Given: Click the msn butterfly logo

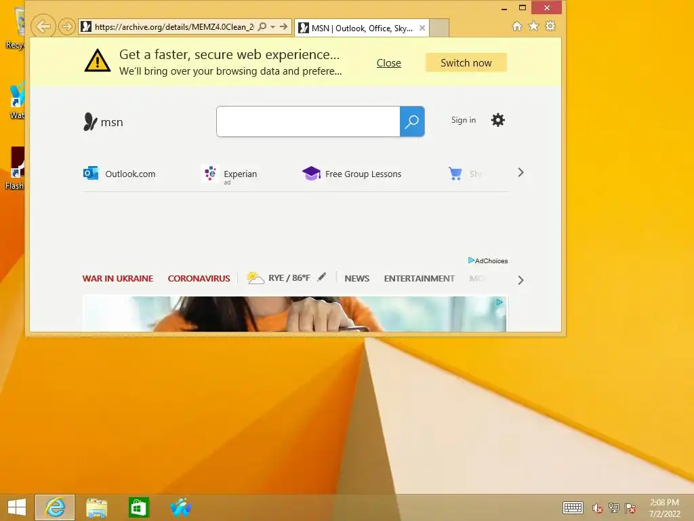Looking at the screenshot, I should click(x=103, y=121).
